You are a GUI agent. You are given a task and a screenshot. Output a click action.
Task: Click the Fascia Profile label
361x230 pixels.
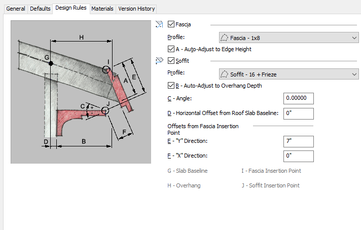tap(176, 37)
